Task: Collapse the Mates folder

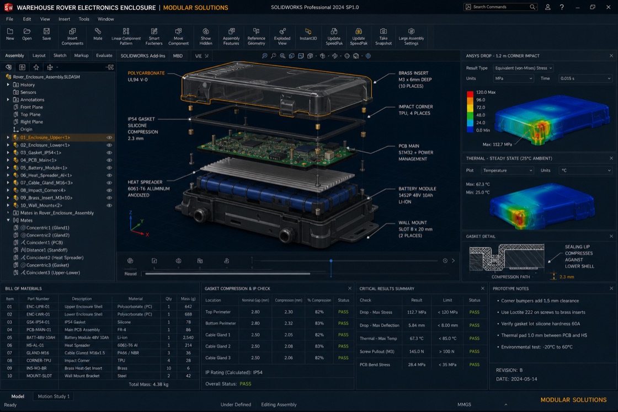Action: tap(8, 220)
